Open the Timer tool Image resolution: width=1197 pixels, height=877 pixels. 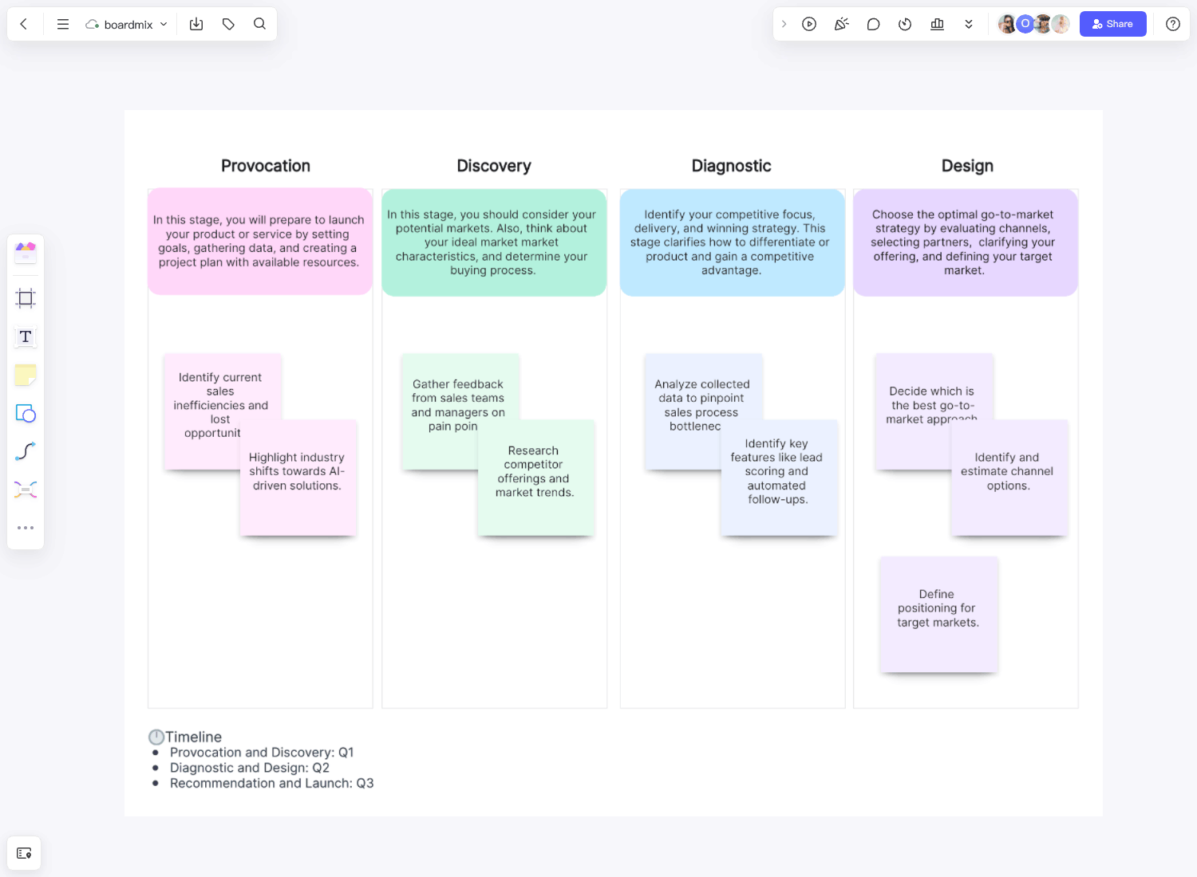pos(905,24)
